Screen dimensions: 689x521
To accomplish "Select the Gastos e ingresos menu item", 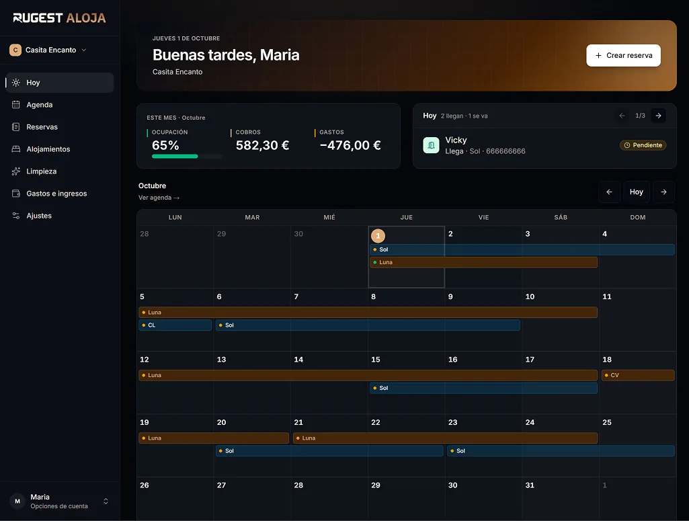I will pos(60,194).
